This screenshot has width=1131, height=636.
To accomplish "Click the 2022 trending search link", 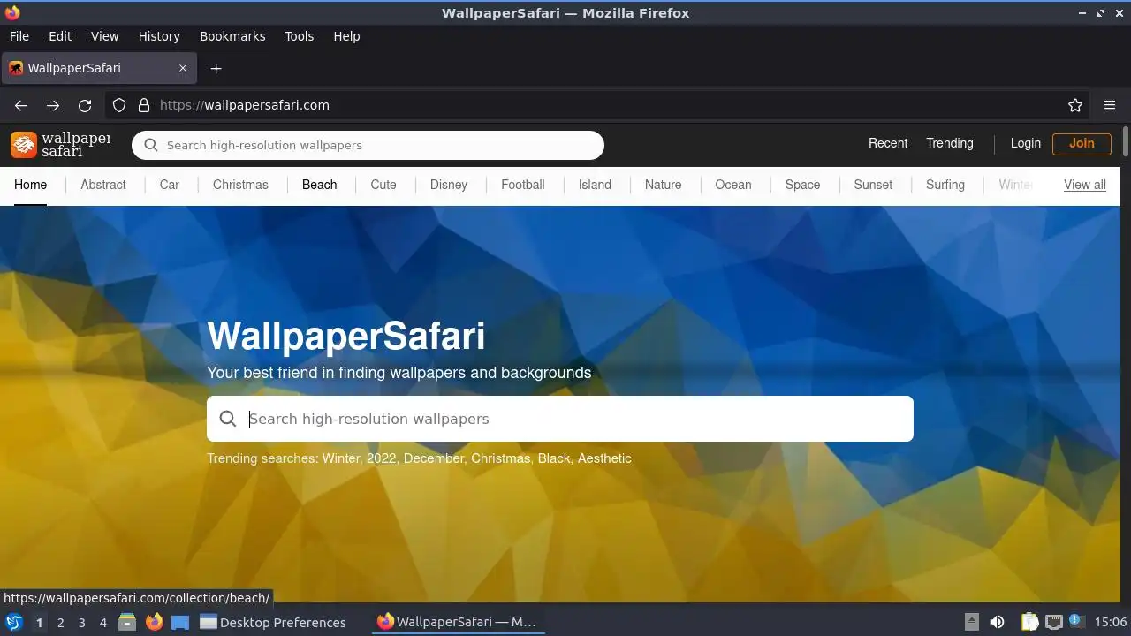I will (x=382, y=458).
